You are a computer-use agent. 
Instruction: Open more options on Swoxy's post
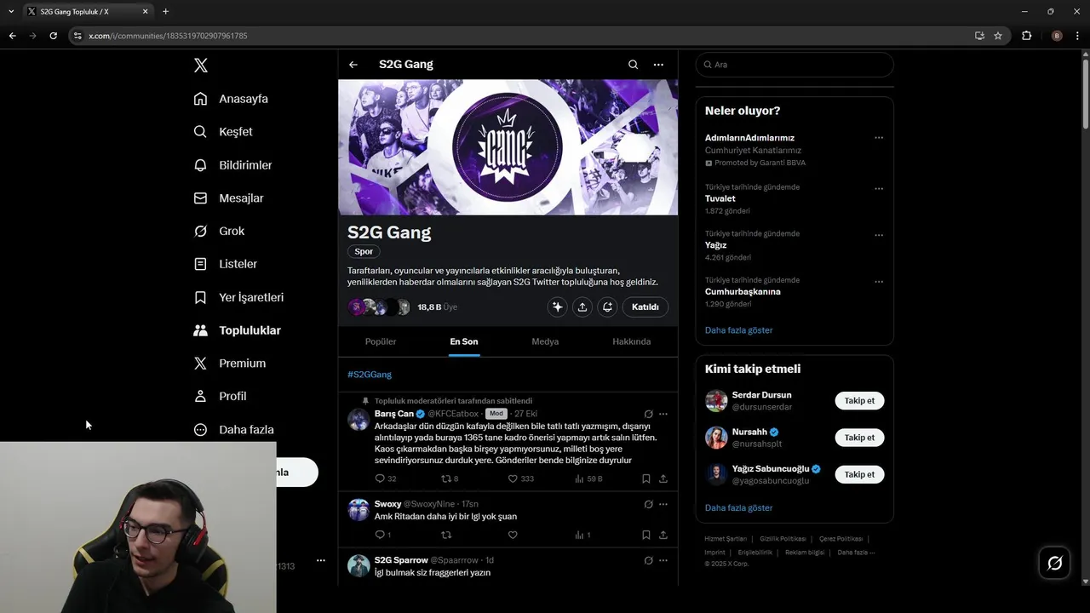tap(663, 504)
